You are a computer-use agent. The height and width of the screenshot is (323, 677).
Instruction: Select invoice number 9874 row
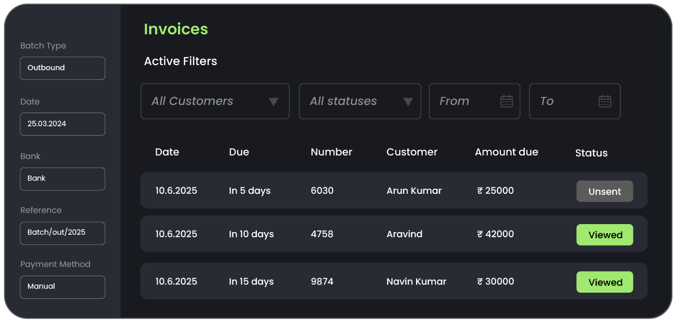coord(322,282)
